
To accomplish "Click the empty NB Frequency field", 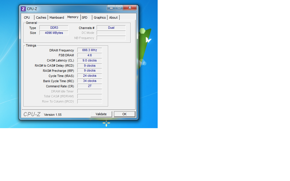I will tap(111, 38).
